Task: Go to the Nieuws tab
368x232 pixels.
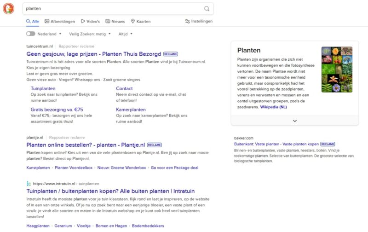Action: tap(115, 21)
